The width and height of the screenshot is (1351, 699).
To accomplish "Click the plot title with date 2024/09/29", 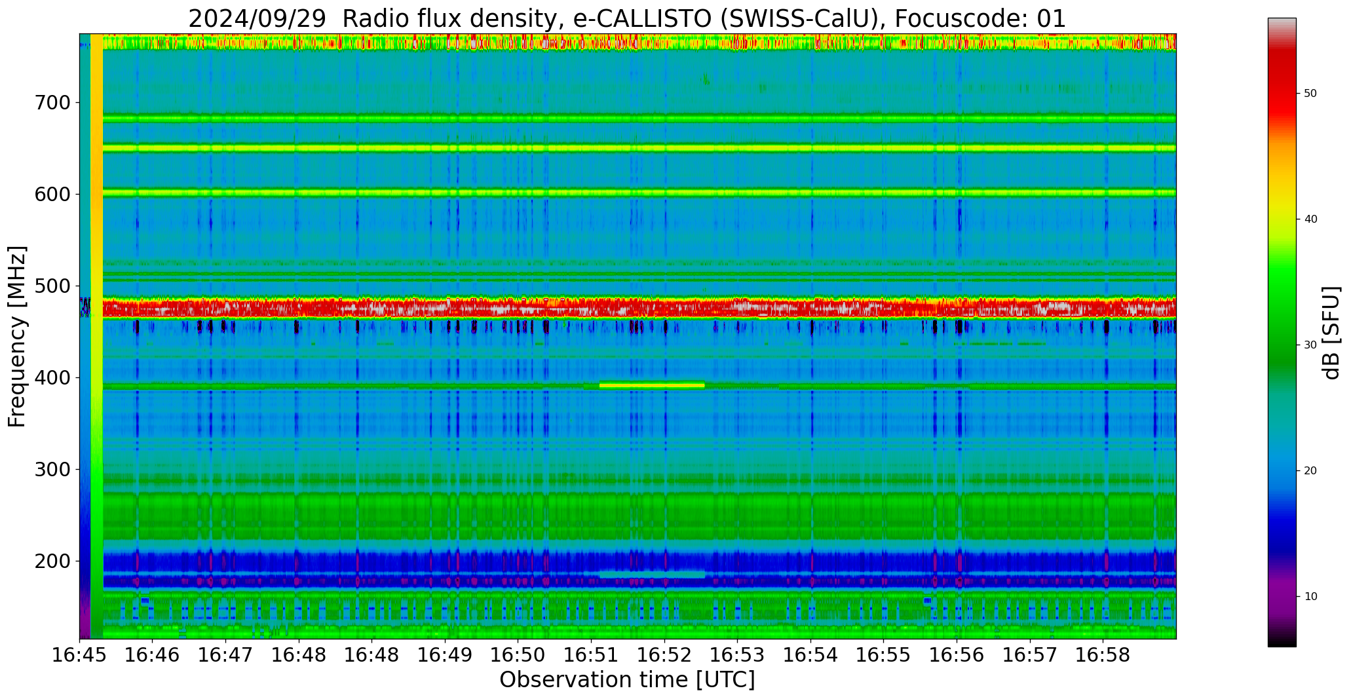I will coord(627,18).
